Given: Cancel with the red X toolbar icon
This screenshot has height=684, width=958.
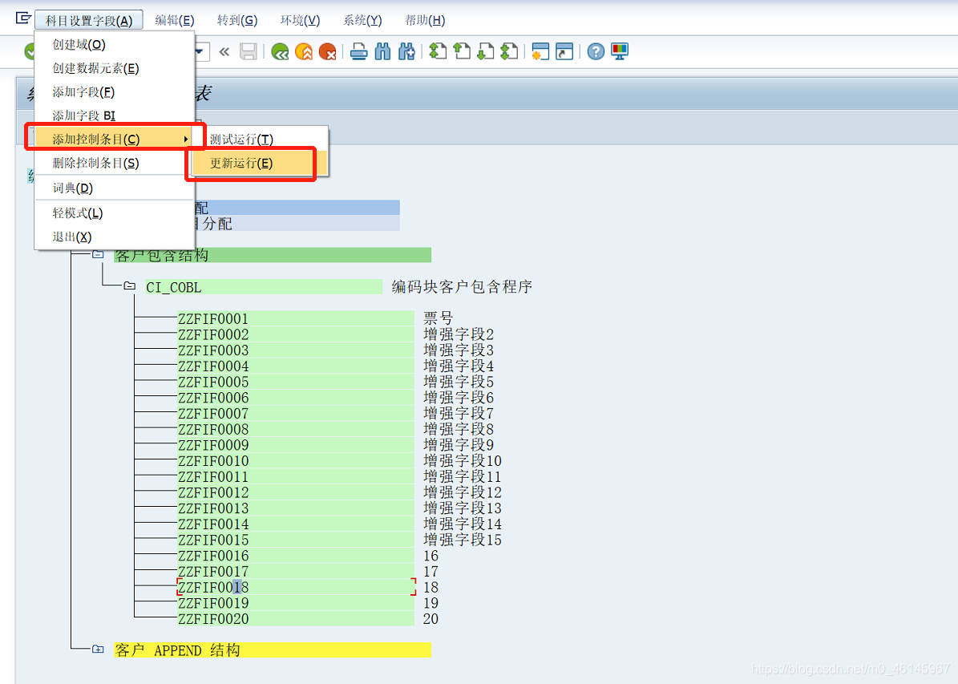Looking at the screenshot, I should pos(328,51).
